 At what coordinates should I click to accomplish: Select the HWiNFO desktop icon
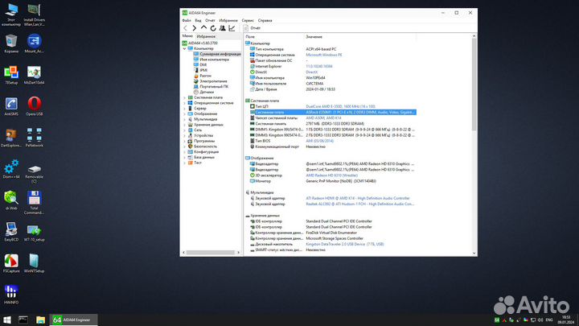[11, 295]
